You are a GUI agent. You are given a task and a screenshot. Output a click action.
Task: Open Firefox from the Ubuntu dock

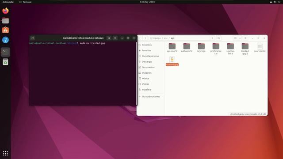[5, 11]
